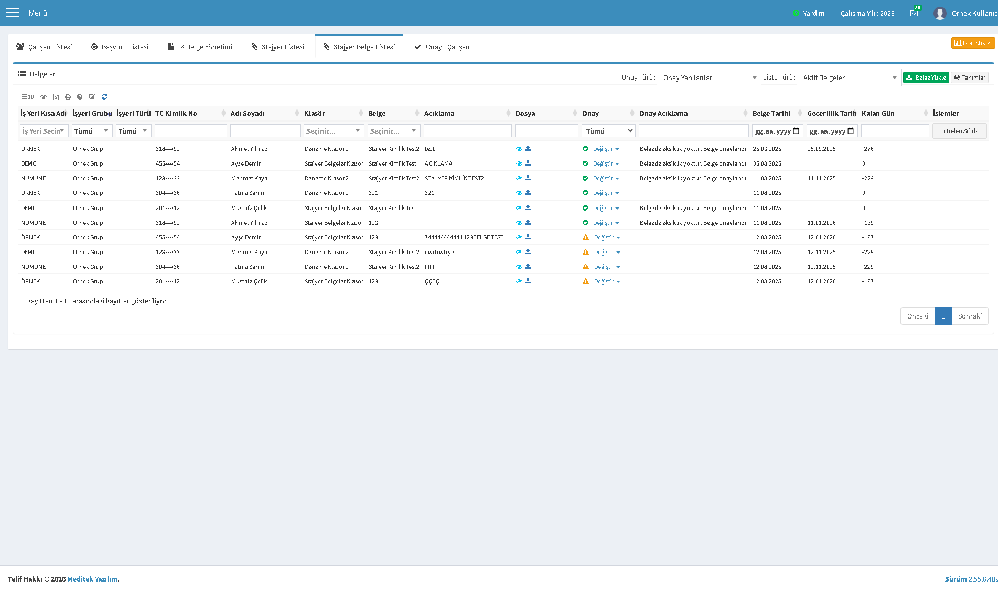Image resolution: width=998 pixels, height=592 pixels.
Task: Open Belge Tarihi date picker filter
Action: click(x=796, y=131)
